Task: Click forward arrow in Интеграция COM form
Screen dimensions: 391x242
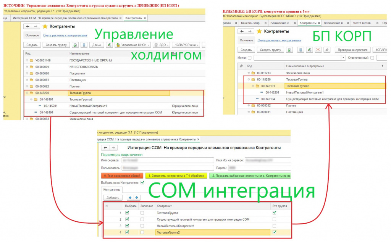Action: (x=113, y=148)
